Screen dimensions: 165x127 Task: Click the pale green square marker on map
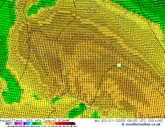point(119,65)
